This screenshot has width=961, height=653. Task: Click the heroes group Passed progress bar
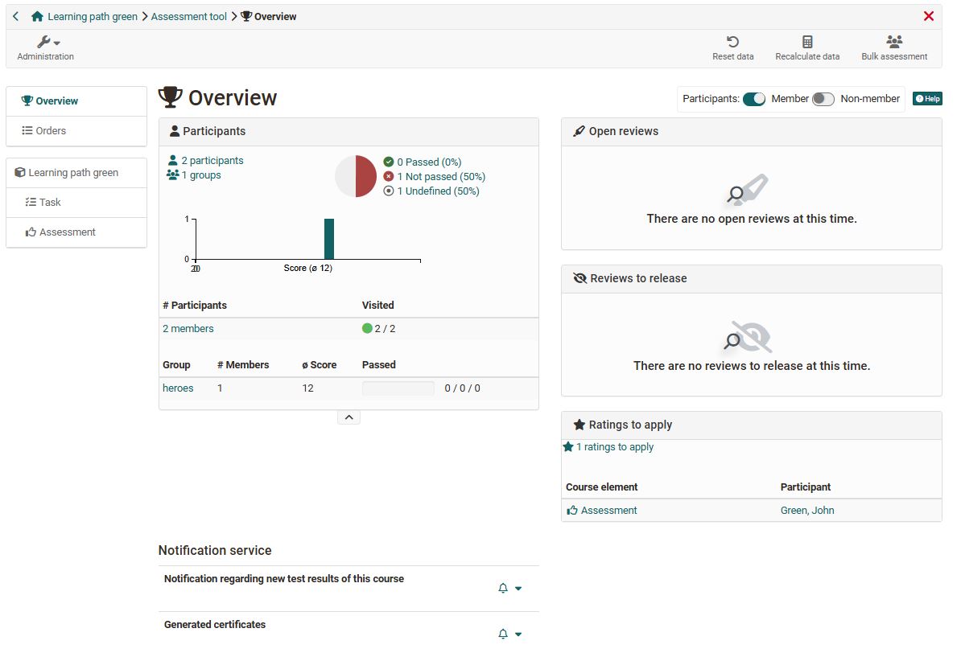point(398,388)
